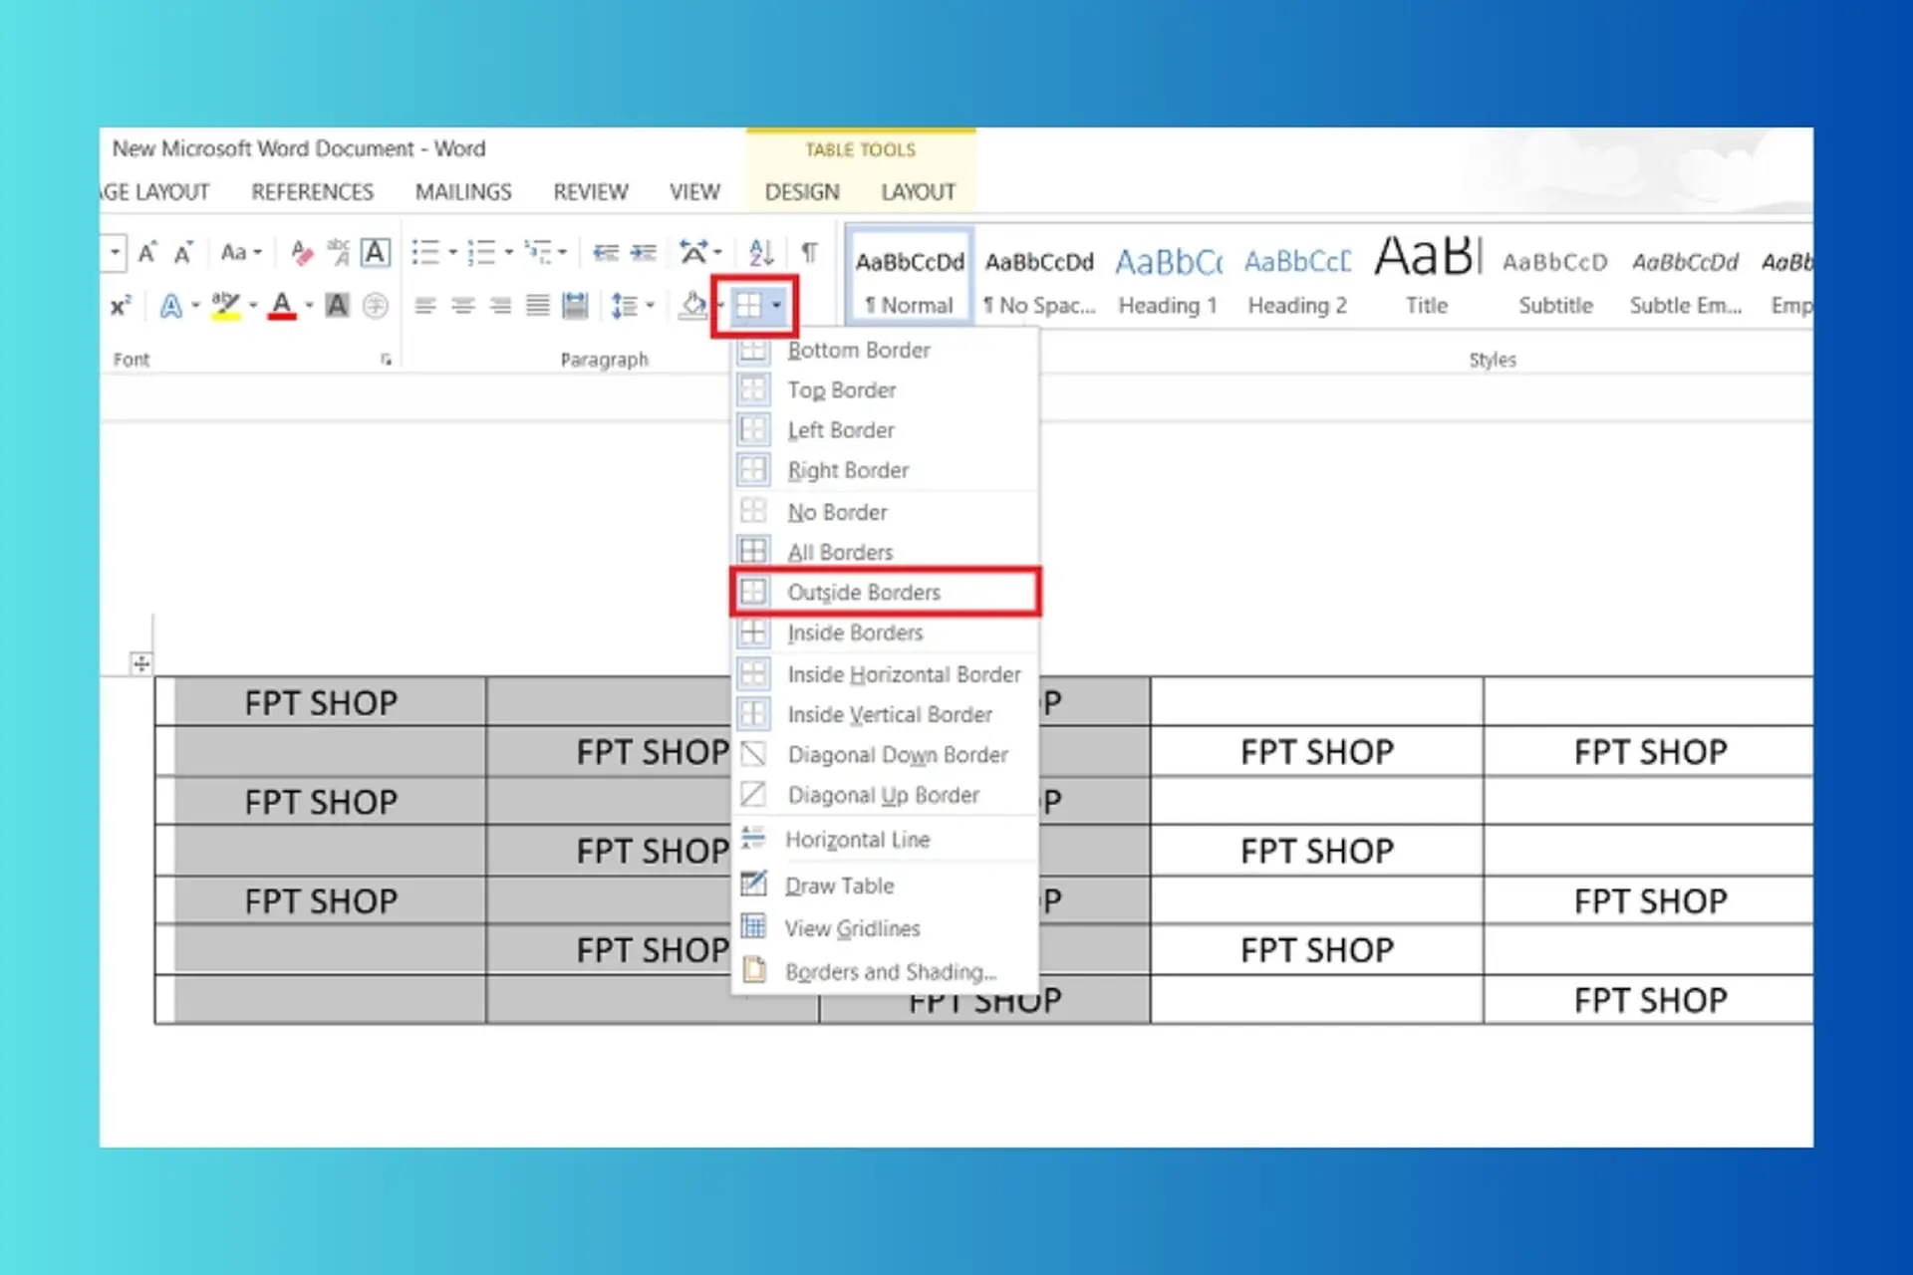
Task: Click the Sort A-Z icon
Action: click(x=761, y=253)
